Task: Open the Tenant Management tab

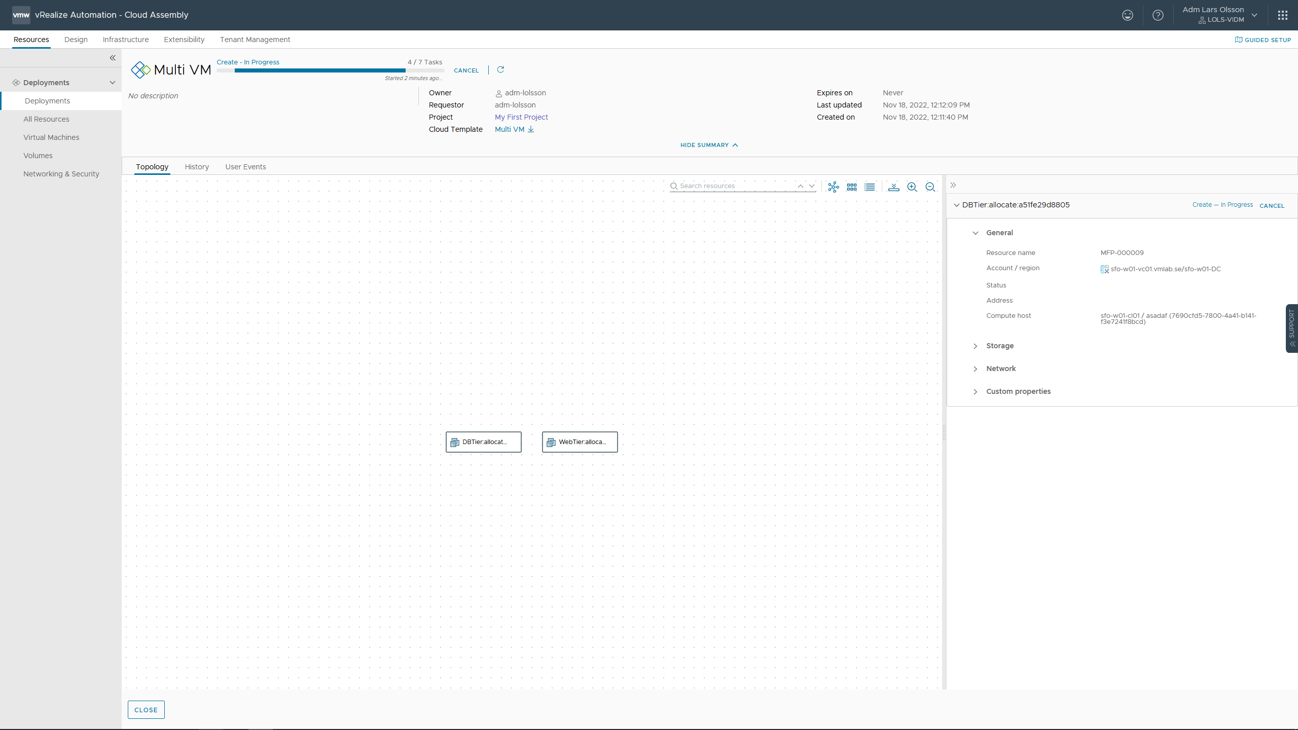Action: click(x=255, y=40)
